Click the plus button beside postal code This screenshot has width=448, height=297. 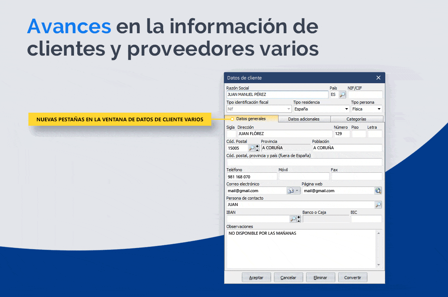coord(257,146)
